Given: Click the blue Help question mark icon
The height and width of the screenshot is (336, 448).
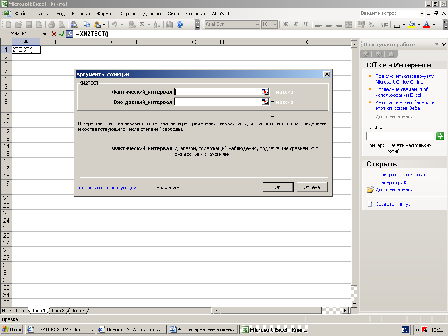Looking at the screenshot, I should 180,24.
